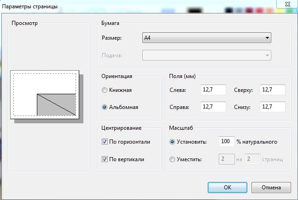Click the Сверху margin input field
Viewport: 298px width, 200px height.
(273, 90)
